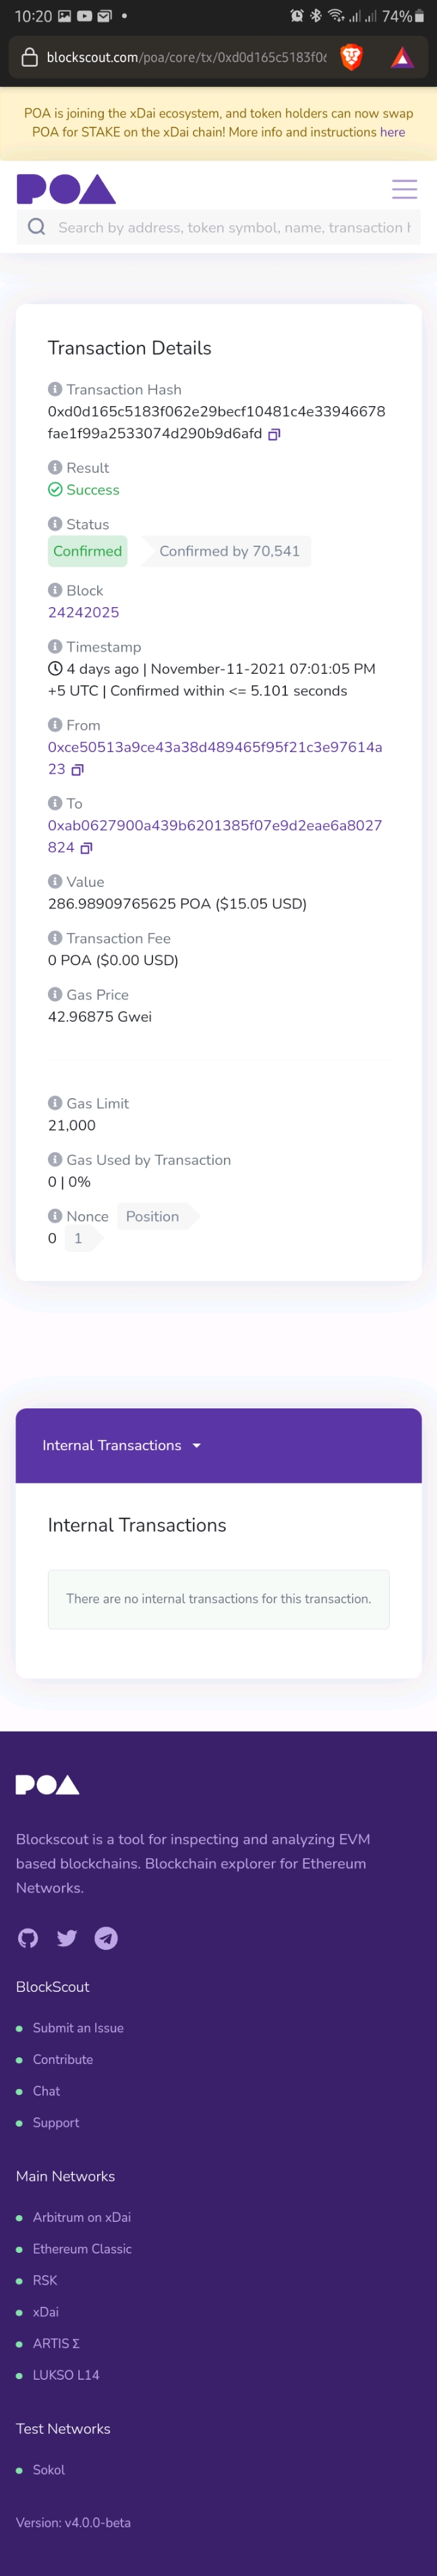
Task: Open the xDai swap instructions 'here' link
Action: (x=392, y=131)
